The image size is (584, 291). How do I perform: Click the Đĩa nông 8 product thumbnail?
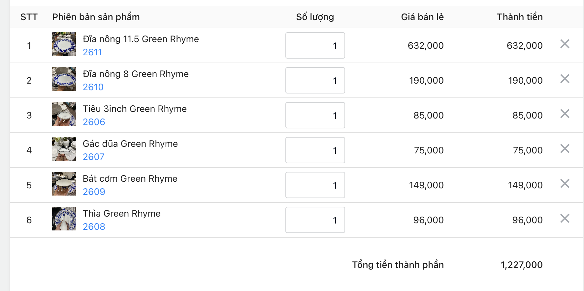pos(64,79)
